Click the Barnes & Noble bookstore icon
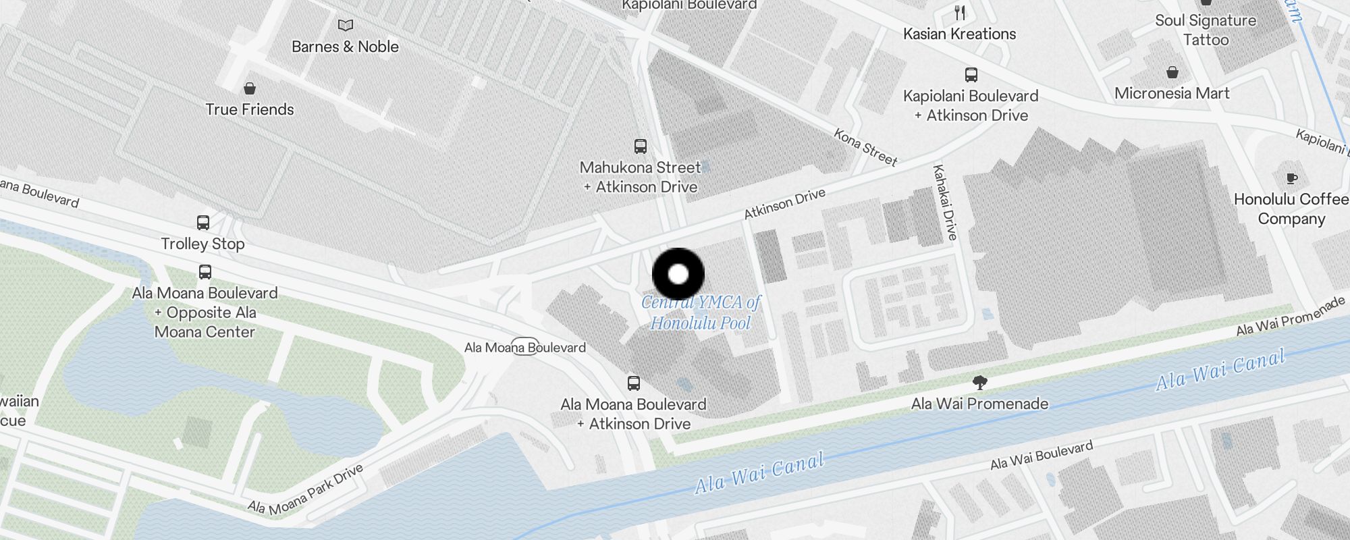Image resolution: width=1350 pixels, height=540 pixels. 346,26
